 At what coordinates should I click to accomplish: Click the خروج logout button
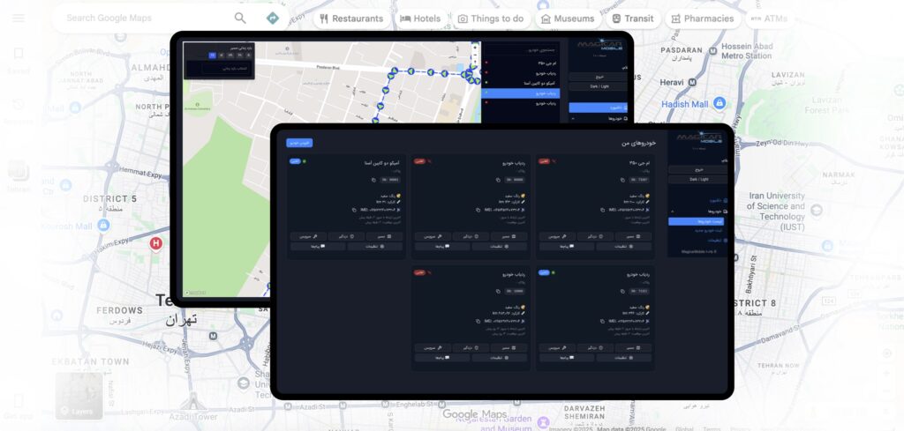[697, 168]
